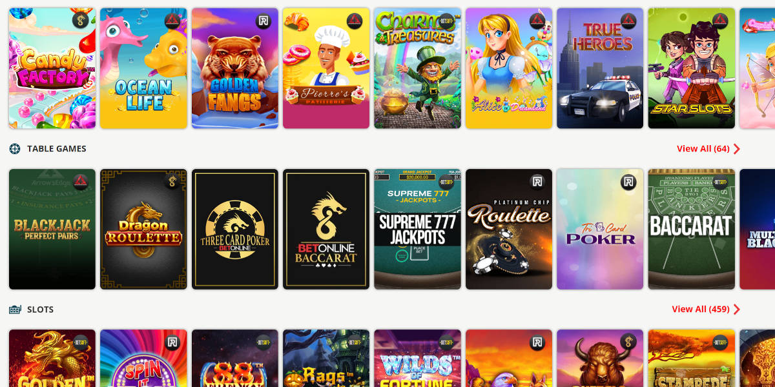
Task: Click provider badge on Tri Card Poker
Action: [x=628, y=182]
